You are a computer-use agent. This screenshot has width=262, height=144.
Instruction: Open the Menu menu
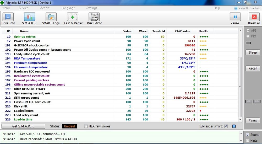tap(6, 8)
